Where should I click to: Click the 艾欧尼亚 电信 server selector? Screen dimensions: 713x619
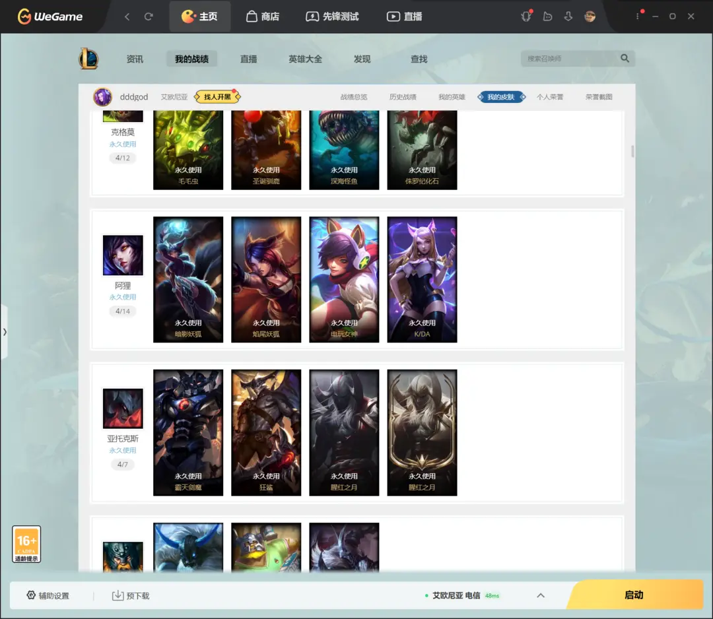tap(461, 595)
